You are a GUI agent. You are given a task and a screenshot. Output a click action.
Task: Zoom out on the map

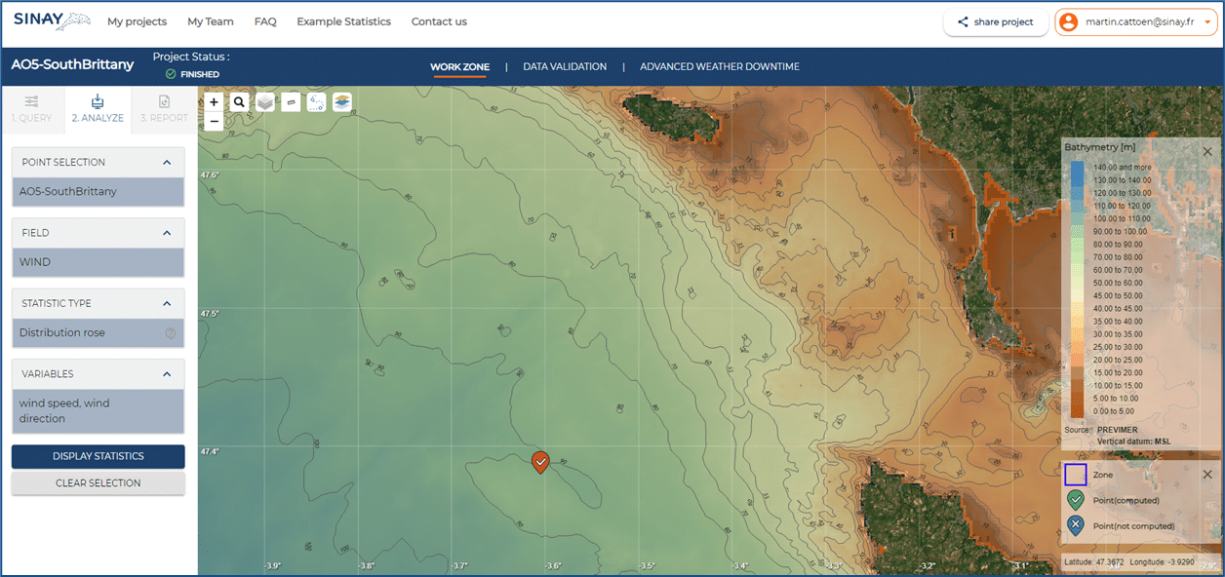[214, 122]
